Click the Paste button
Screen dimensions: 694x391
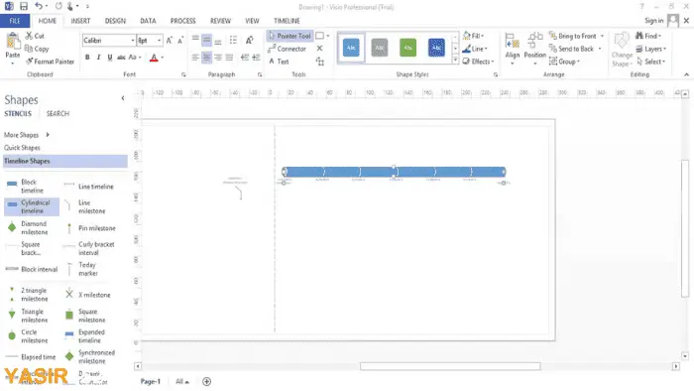coord(12,49)
